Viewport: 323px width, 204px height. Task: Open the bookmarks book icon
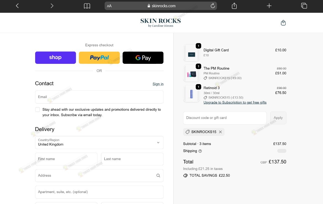[87, 6]
